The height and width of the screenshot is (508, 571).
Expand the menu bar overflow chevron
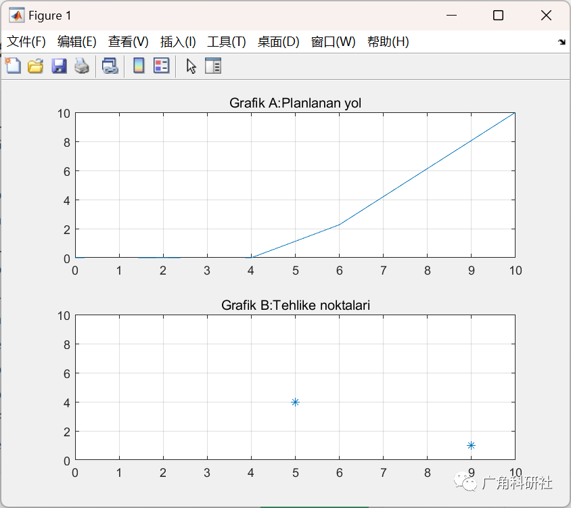[562, 41]
